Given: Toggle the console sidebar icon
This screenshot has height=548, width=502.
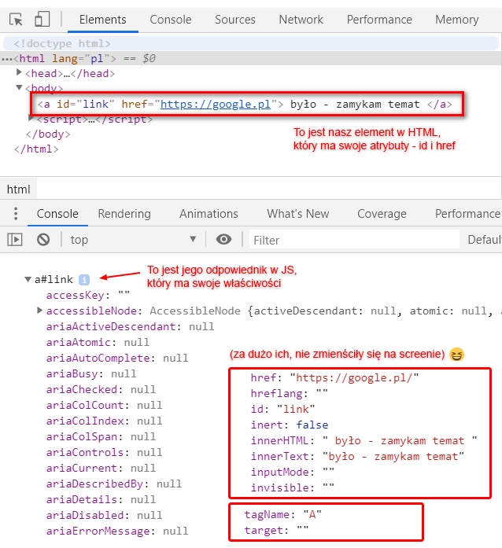Looking at the screenshot, I should click(x=15, y=240).
